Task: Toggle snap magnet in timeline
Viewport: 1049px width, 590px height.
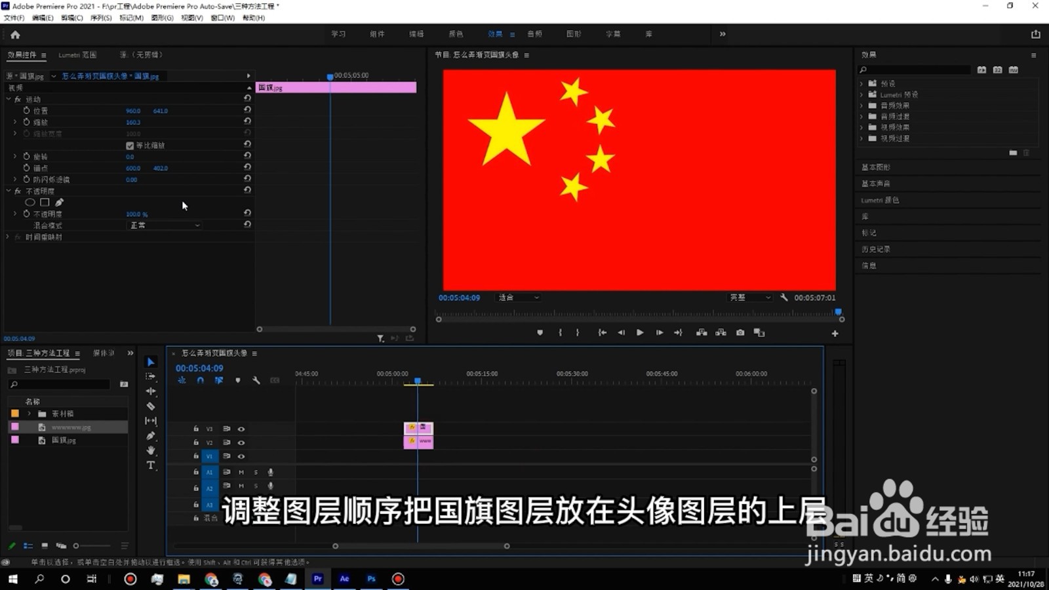Action: [201, 380]
